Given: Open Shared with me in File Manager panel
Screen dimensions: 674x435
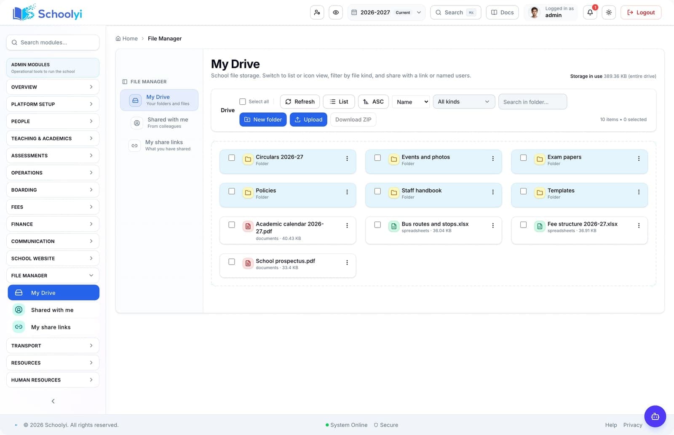Looking at the screenshot, I should (x=159, y=122).
